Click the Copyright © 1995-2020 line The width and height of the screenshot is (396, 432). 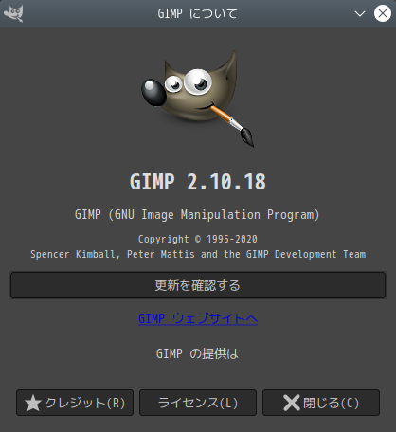point(198,239)
